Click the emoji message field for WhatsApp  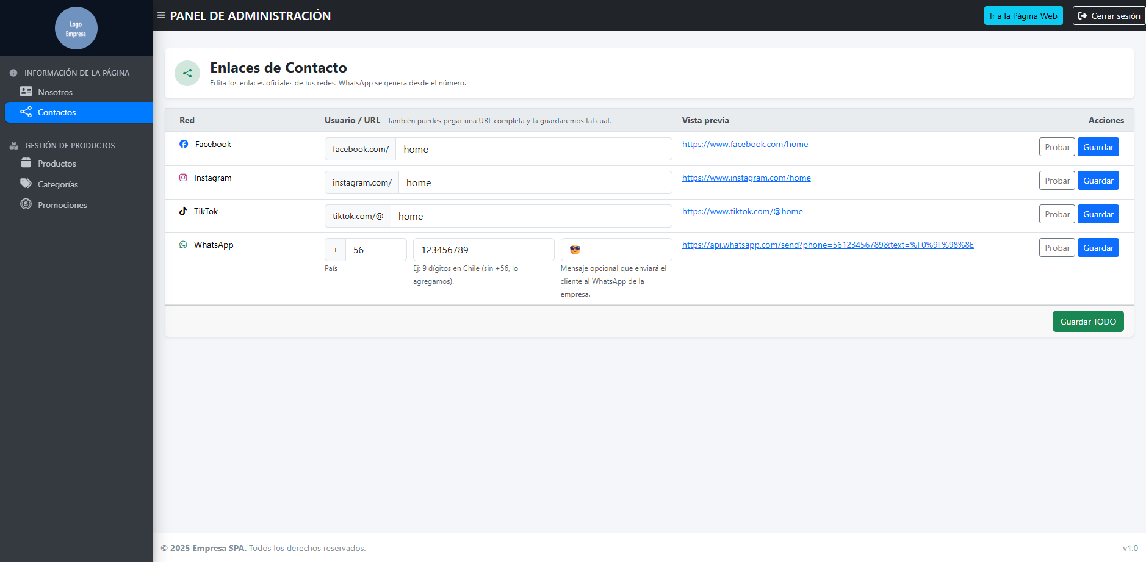(x=616, y=249)
